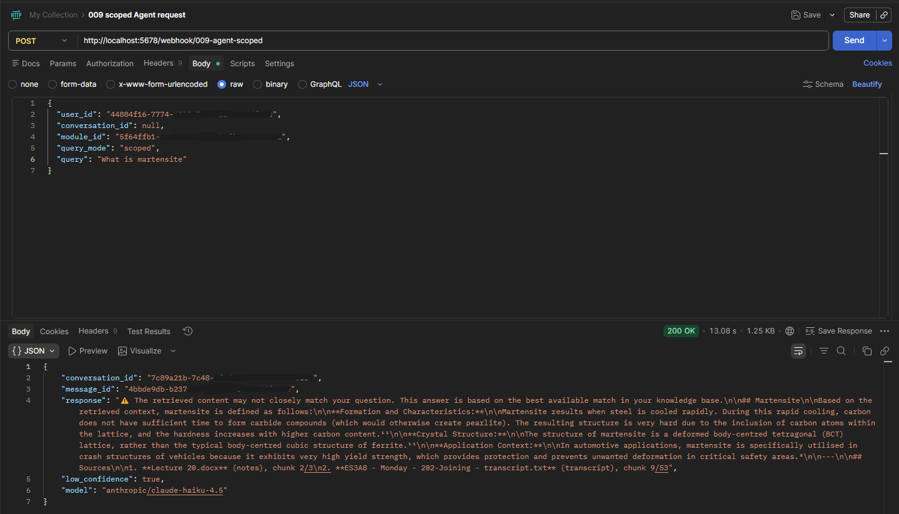Click request body scrollbar marker
Screen dimensions: 899x514
point(883,153)
